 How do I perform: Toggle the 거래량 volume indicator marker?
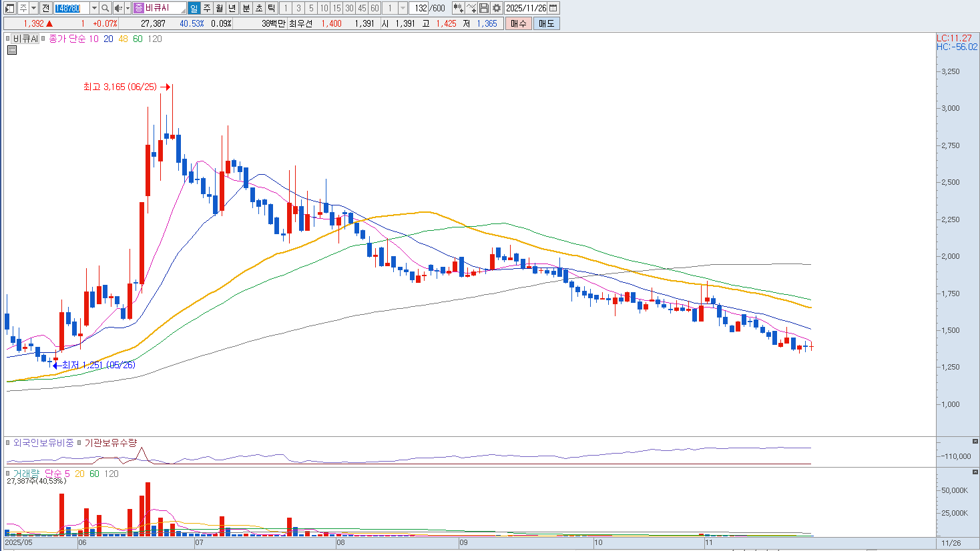[9, 474]
